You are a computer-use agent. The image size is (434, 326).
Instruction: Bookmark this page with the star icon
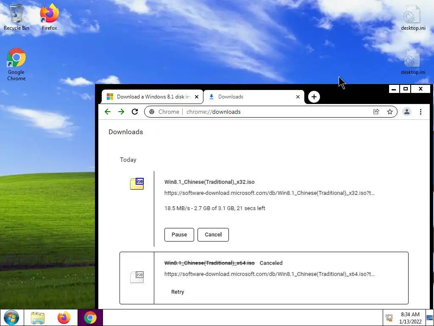[390, 112]
